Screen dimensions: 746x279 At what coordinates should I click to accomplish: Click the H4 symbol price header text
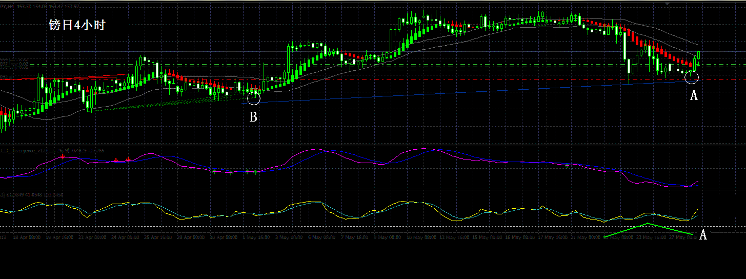[x=40, y=6]
